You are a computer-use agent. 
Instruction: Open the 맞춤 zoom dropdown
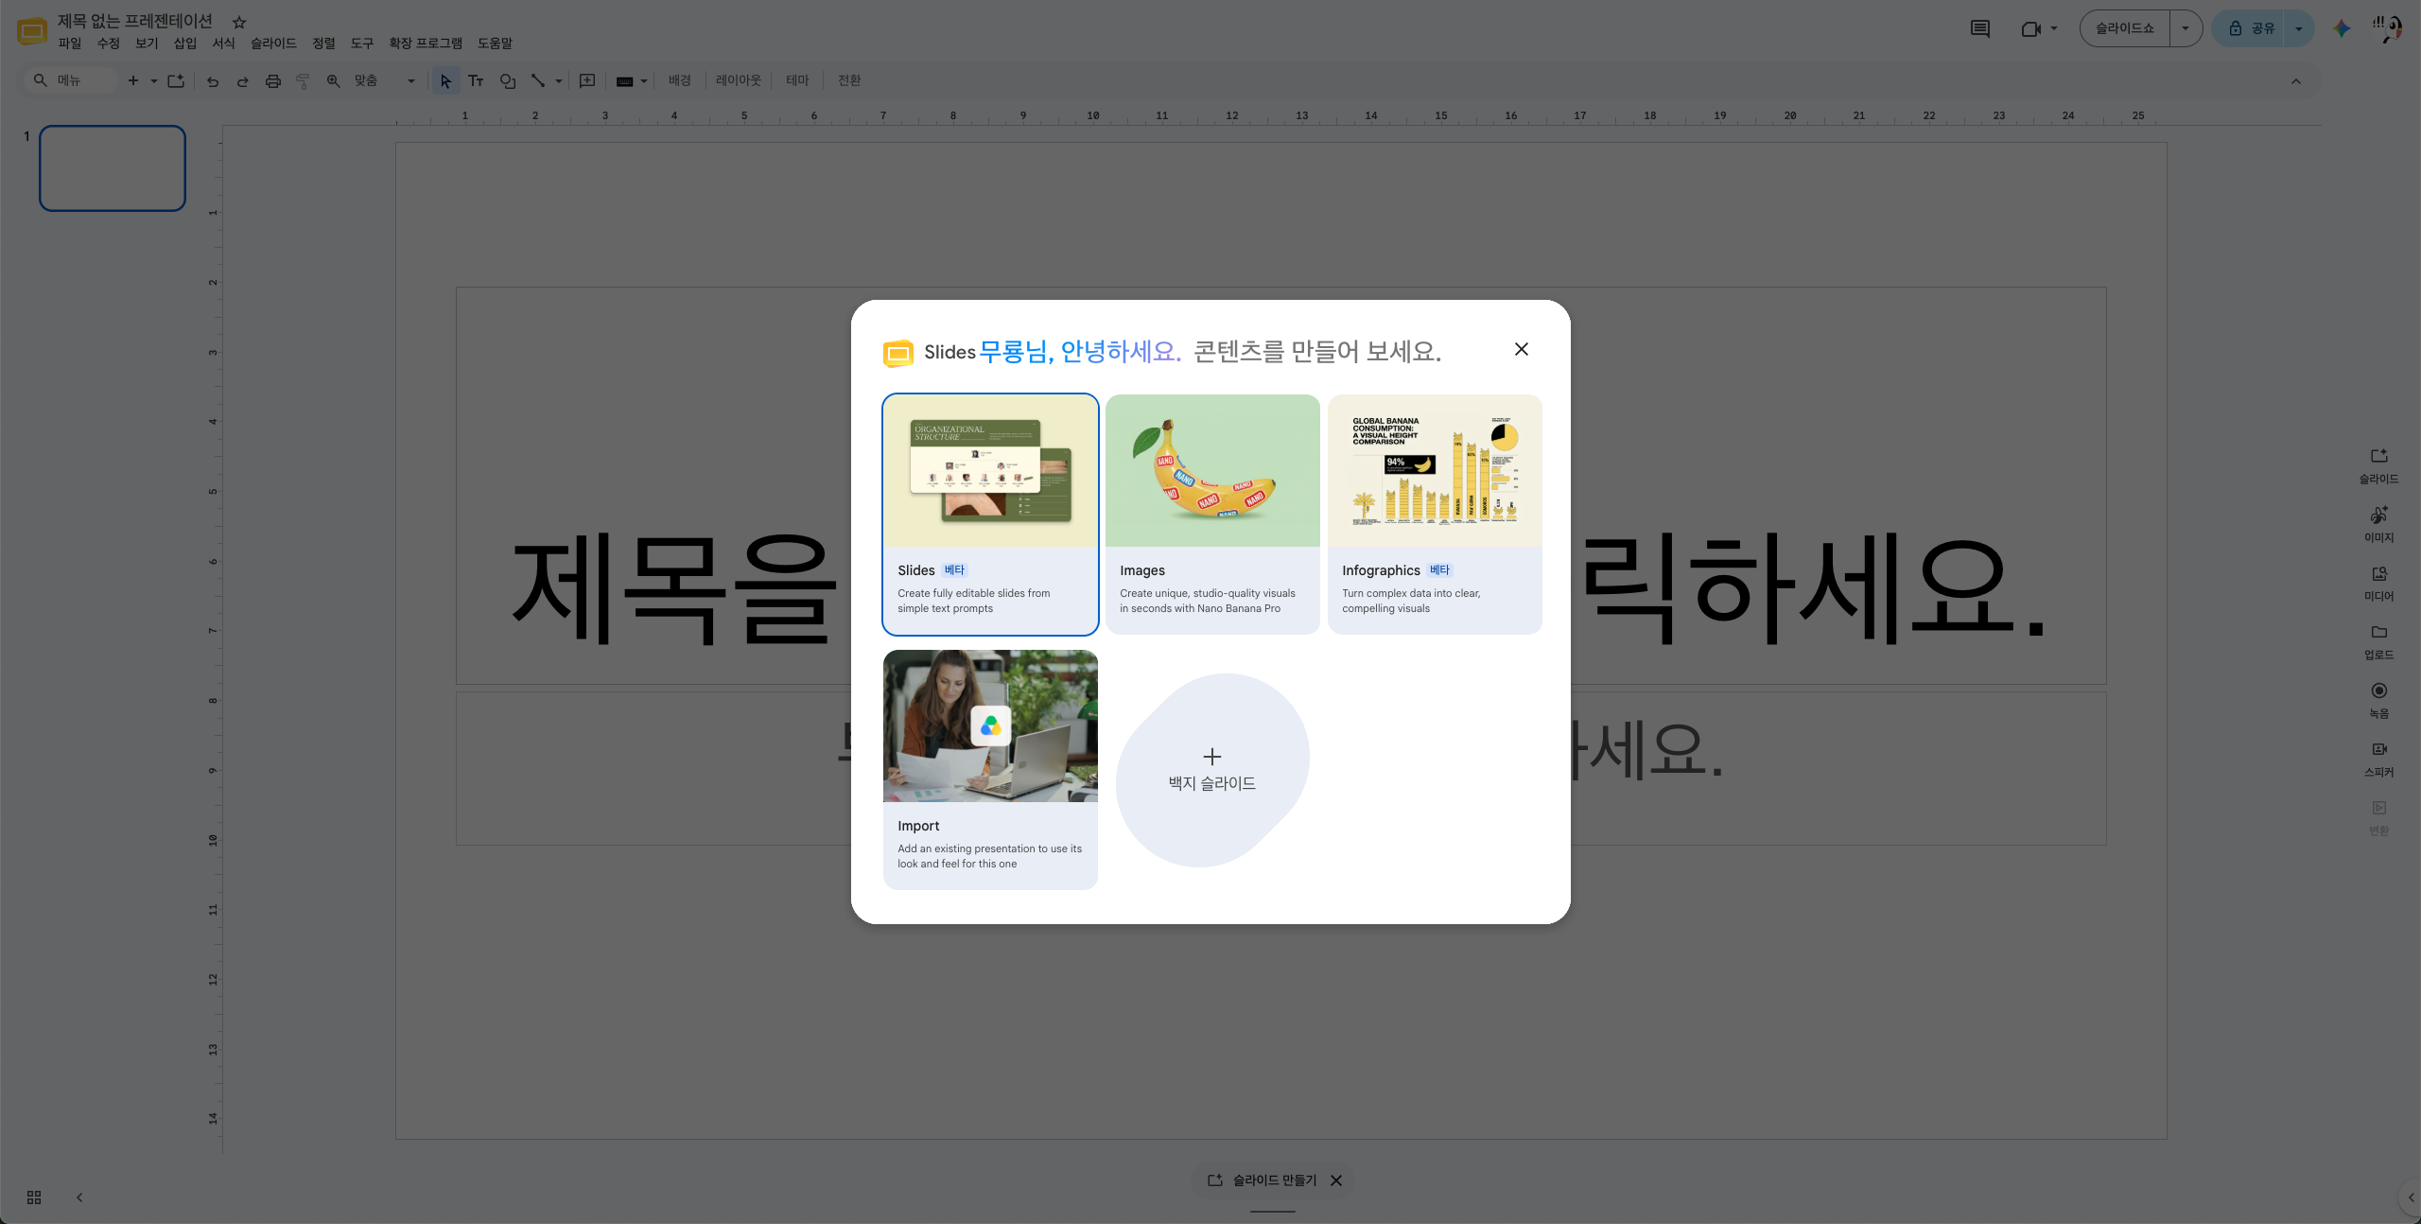(x=385, y=81)
